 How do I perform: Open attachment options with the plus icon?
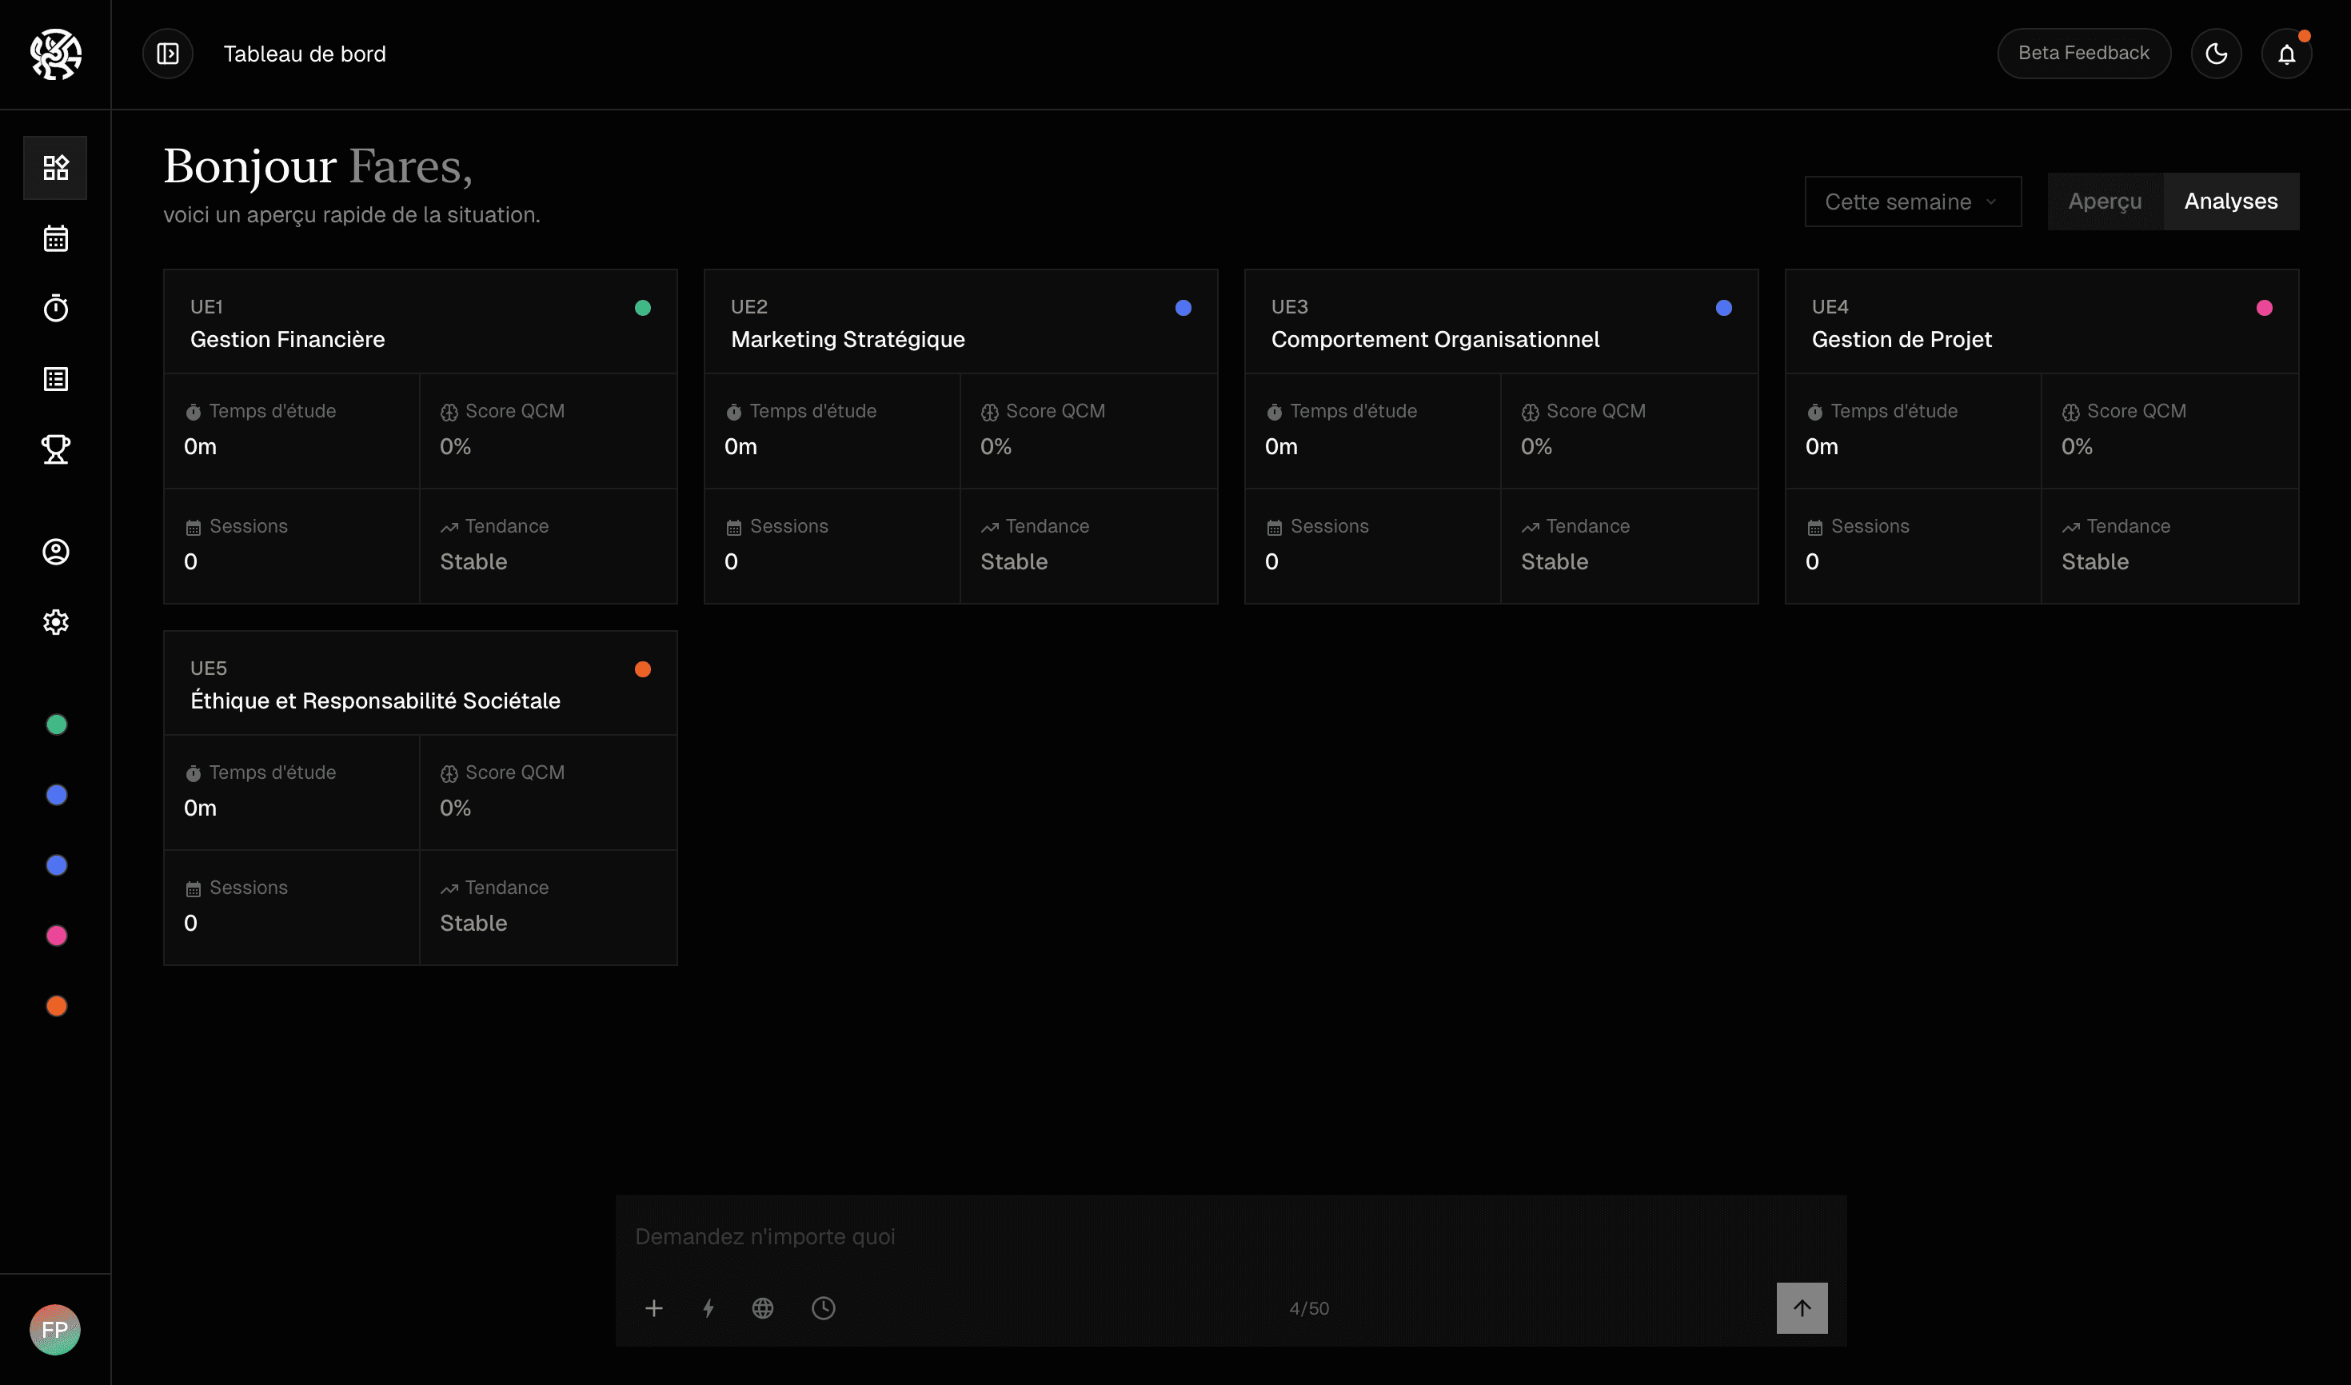pyautogui.click(x=654, y=1307)
